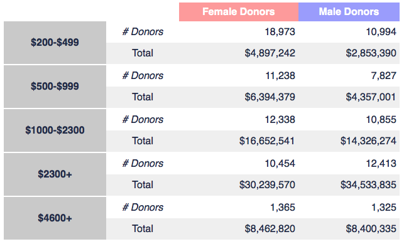Click the female donor count 1,365
Image resolution: width=404 pixels, height=244 pixels.
point(282,208)
